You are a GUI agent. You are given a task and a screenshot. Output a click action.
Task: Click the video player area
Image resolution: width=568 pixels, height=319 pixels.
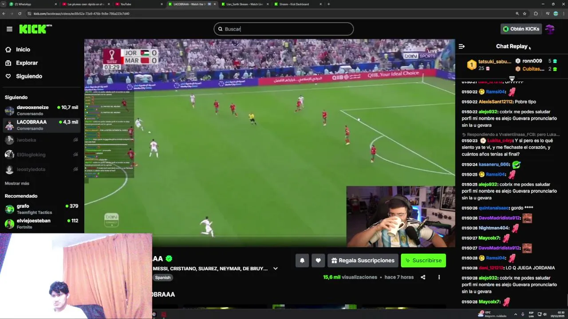point(269,143)
